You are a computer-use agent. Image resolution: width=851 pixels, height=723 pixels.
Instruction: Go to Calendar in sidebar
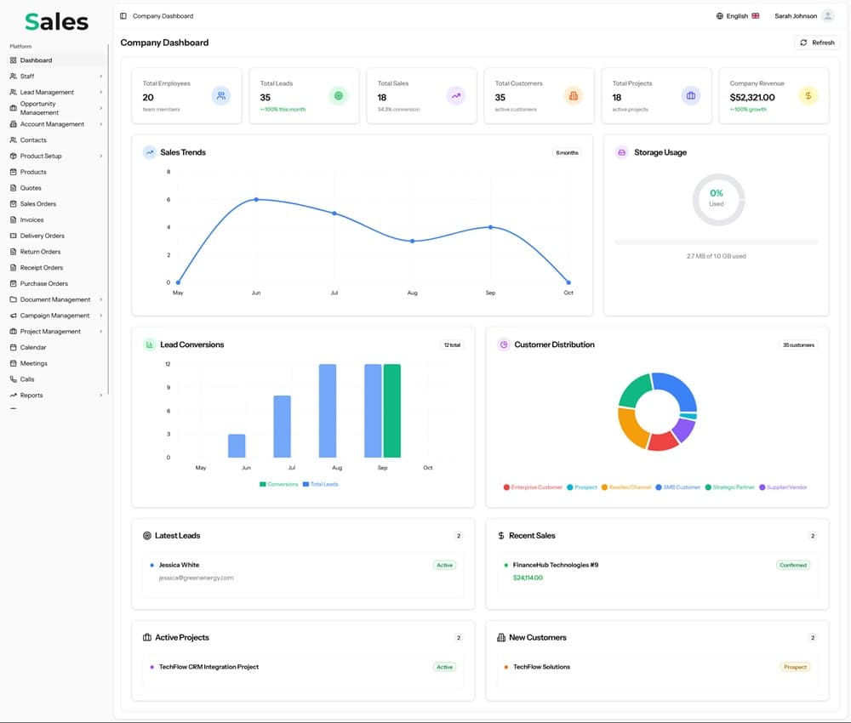(33, 347)
